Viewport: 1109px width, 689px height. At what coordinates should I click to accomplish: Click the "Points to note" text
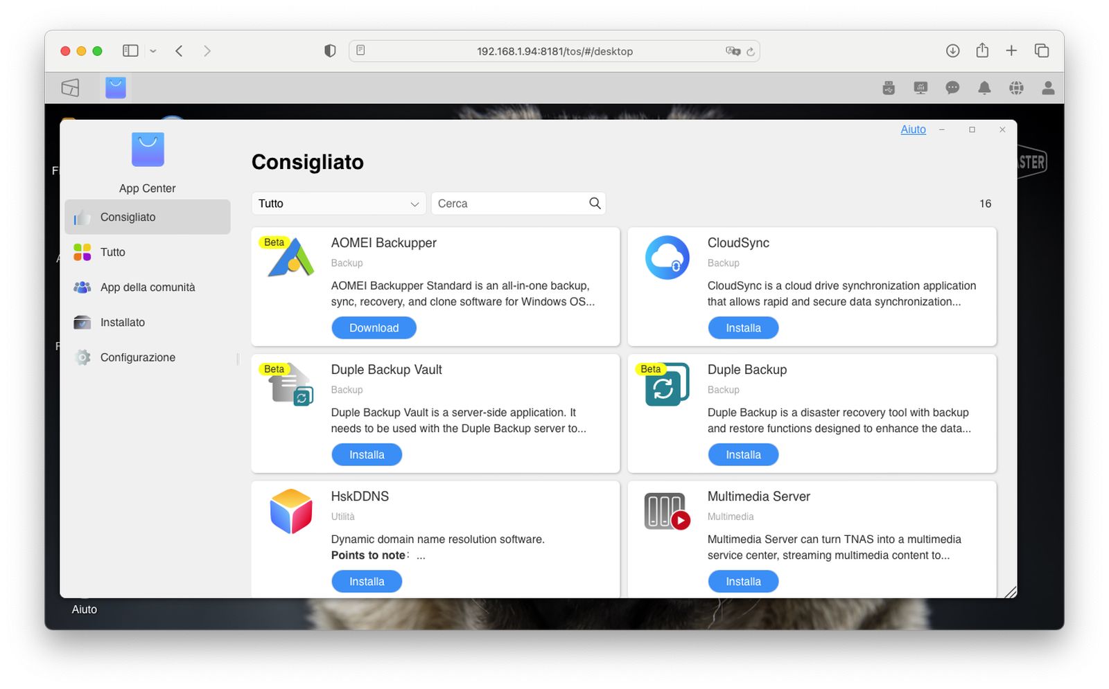[368, 555]
